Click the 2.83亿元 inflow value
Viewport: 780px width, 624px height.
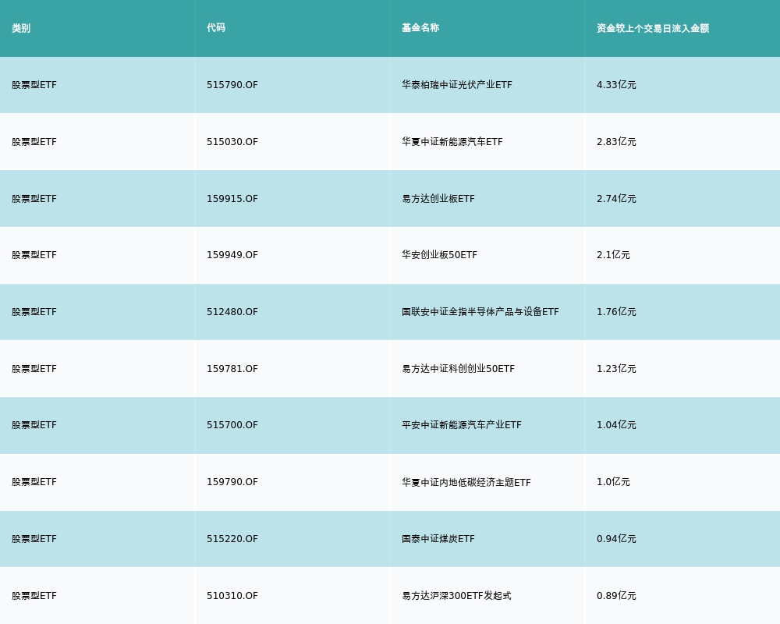(x=616, y=142)
